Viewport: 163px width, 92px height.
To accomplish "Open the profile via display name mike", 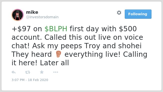I will [x=32, y=12].
